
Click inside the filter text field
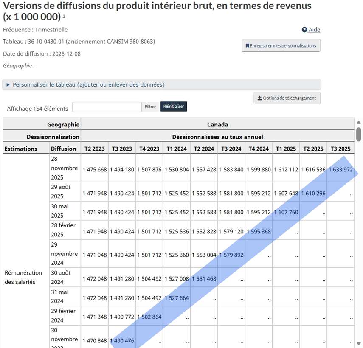pos(107,107)
